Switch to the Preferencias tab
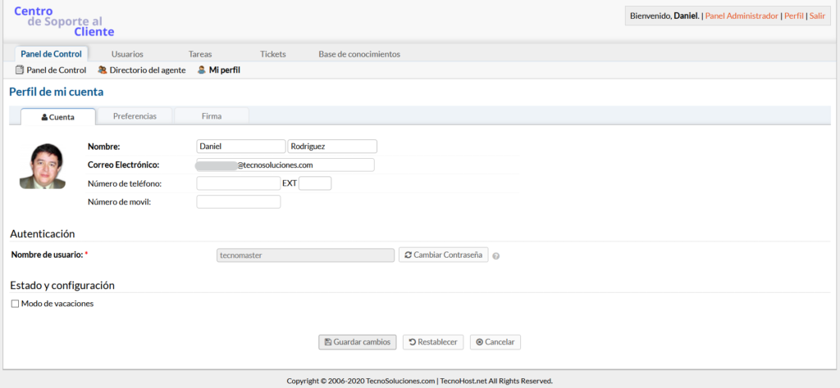 (135, 116)
